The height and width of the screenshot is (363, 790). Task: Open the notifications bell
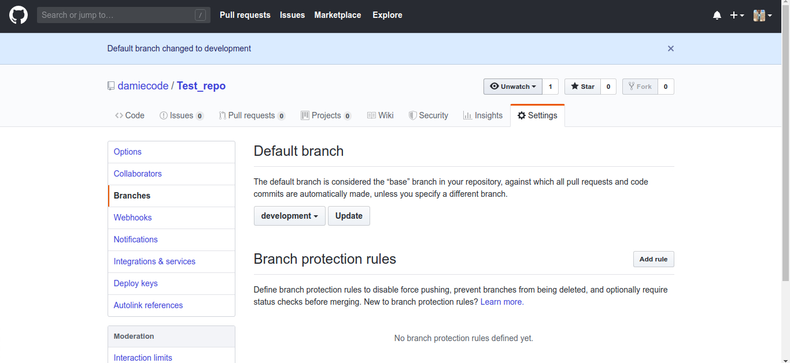pos(717,16)
